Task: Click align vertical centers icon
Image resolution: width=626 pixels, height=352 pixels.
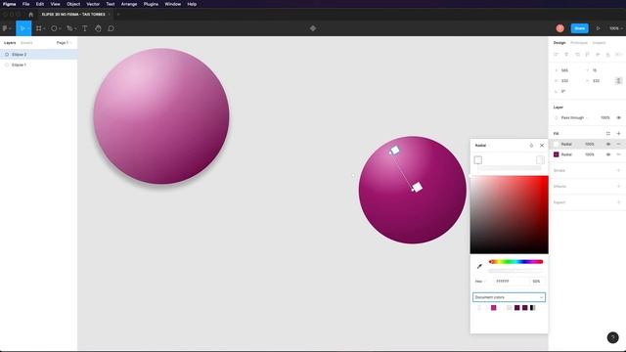Action: coord(598,55)
